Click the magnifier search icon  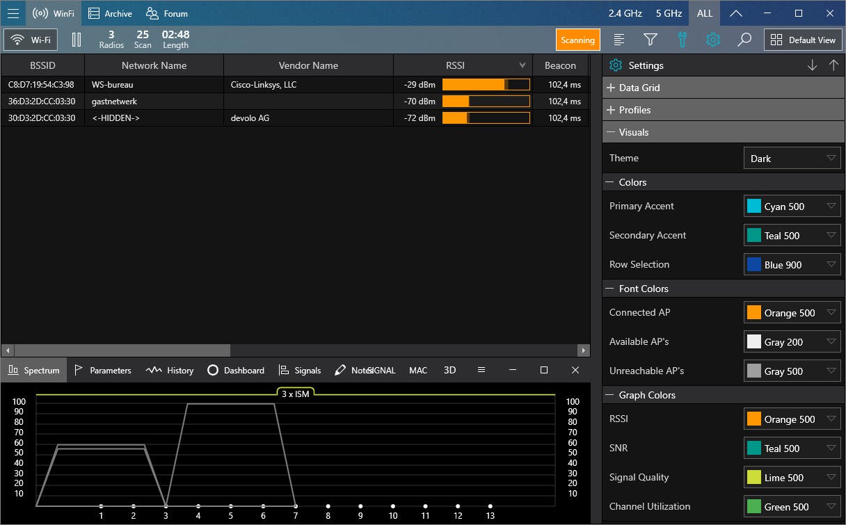(x=744, y=40)
